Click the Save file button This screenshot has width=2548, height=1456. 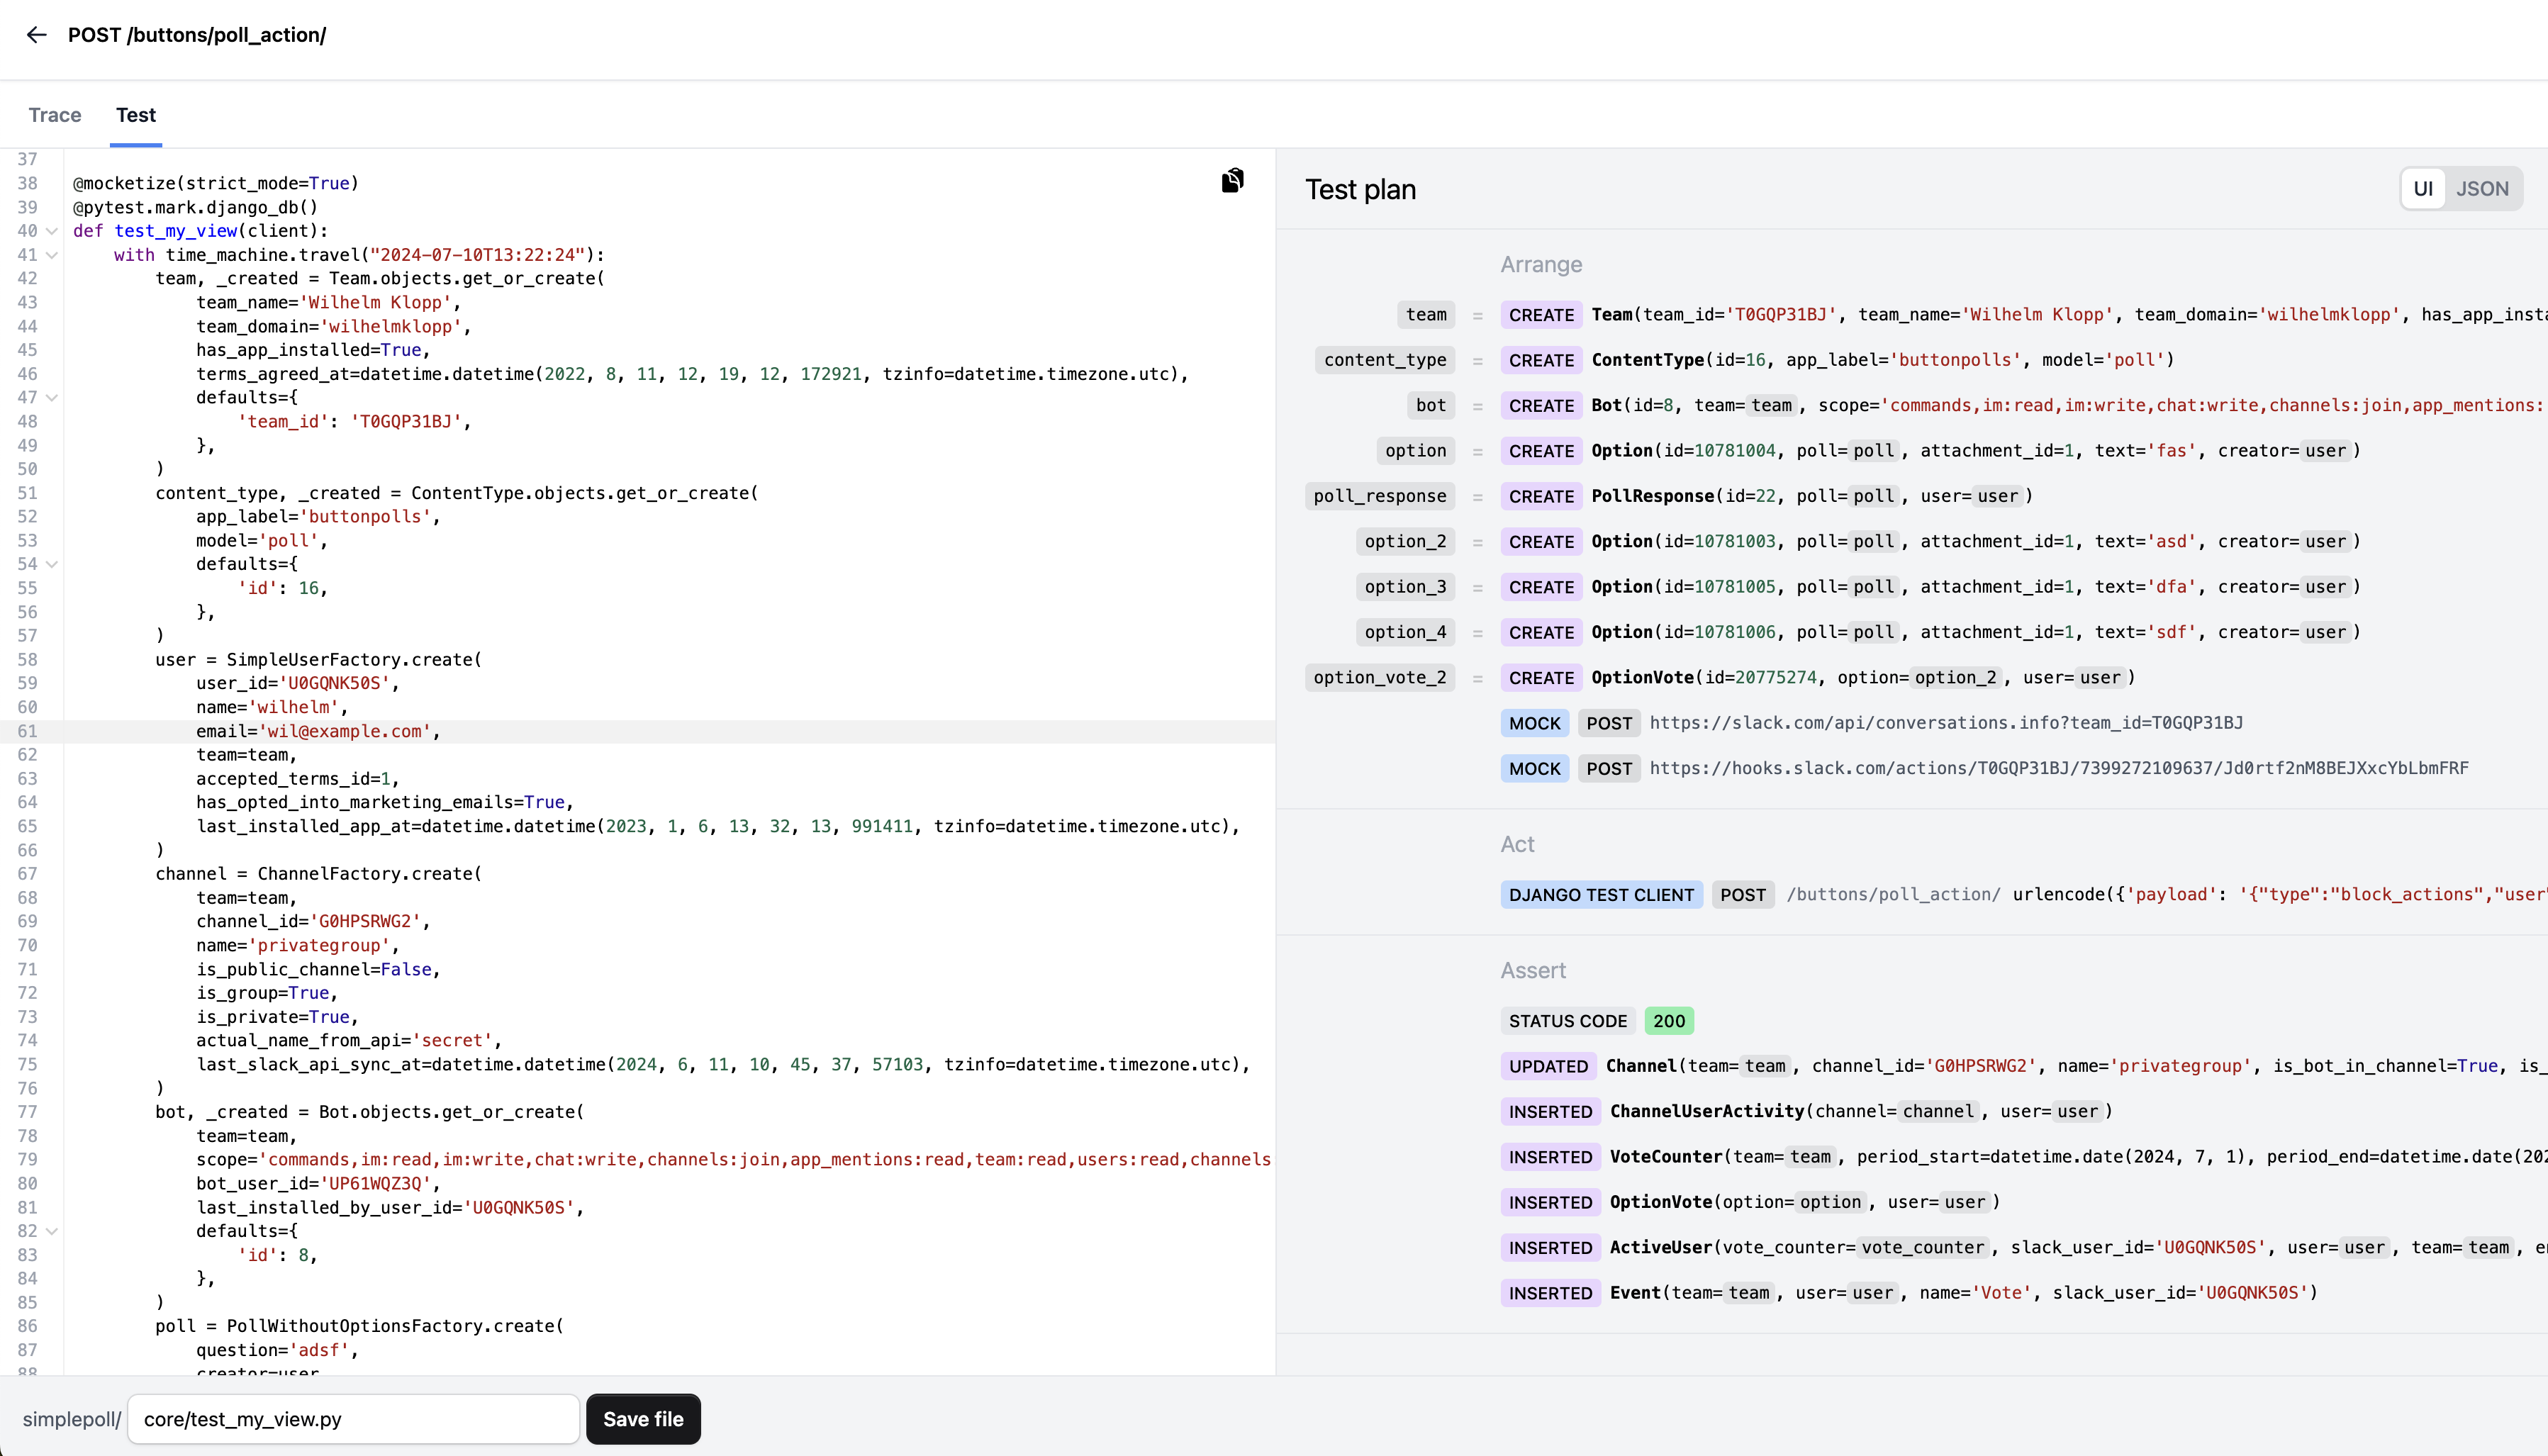point(643,1419)
